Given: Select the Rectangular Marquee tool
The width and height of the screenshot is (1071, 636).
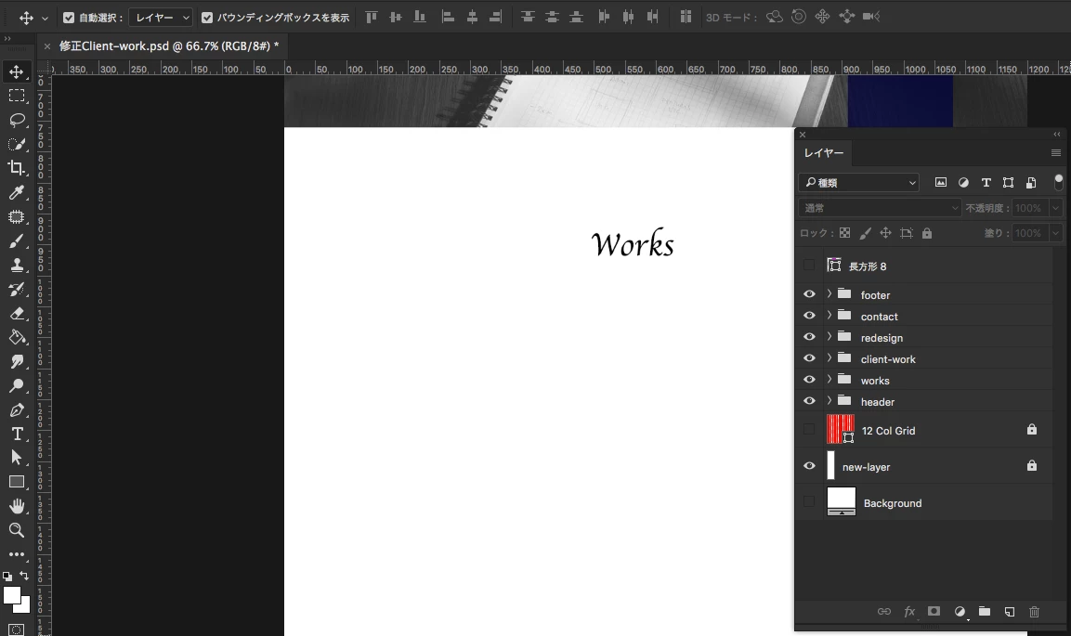Looking at the screenshot, I should coord(17,96).
